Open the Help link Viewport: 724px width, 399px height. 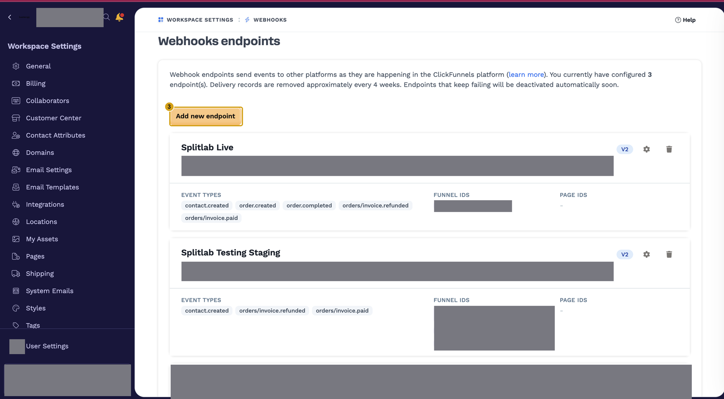(x=685, y=20)
